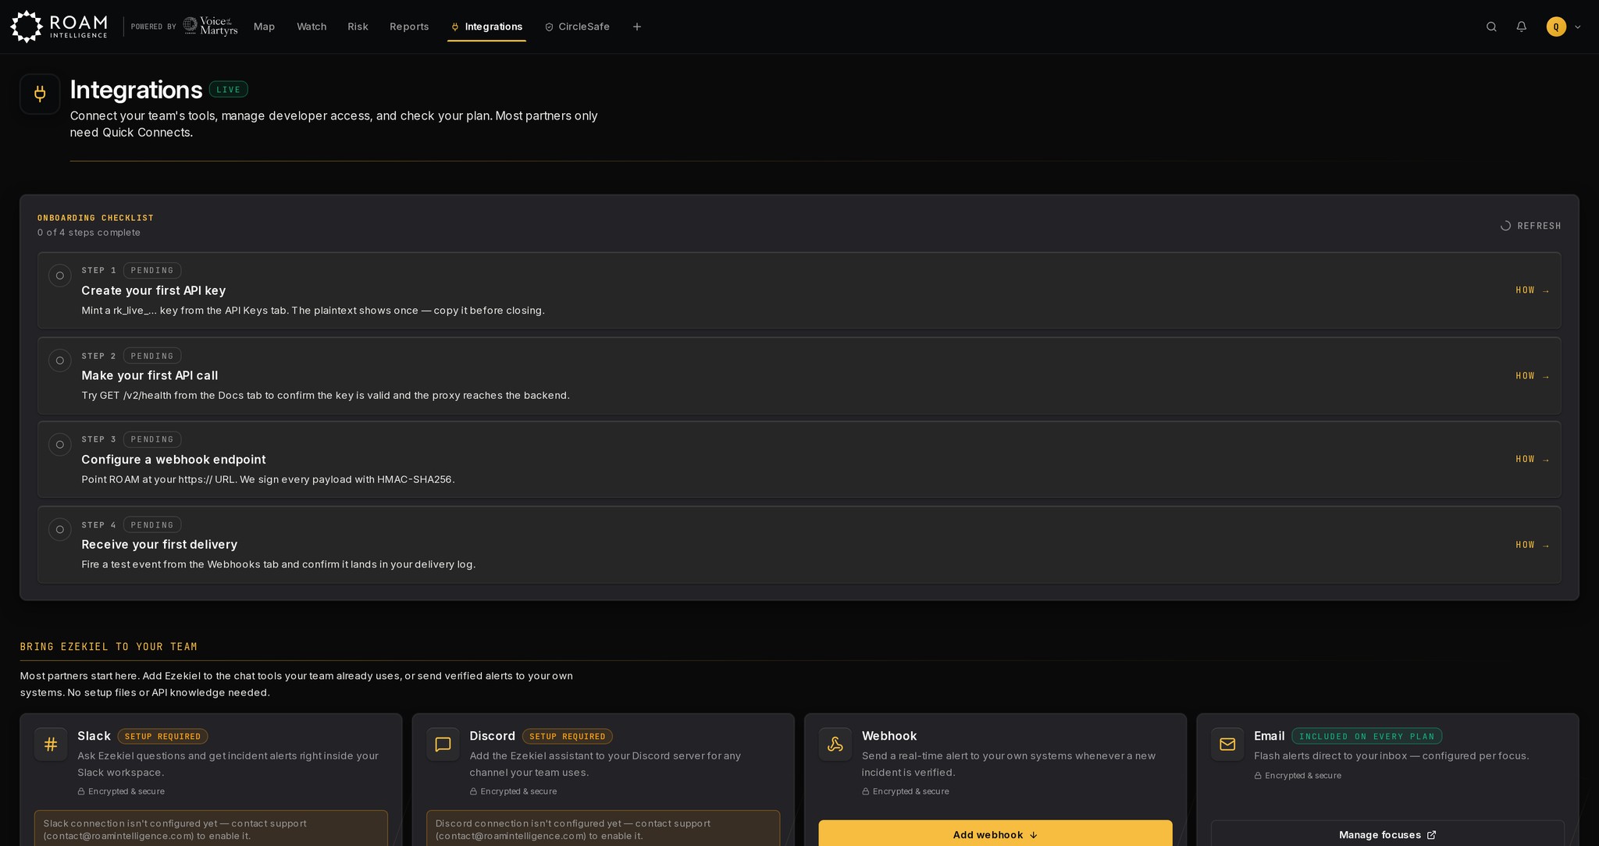1599x846 pixels.
Task: Click the ROAM Intelligence logo
Action: pyautogui.click(x=59, y=27)
